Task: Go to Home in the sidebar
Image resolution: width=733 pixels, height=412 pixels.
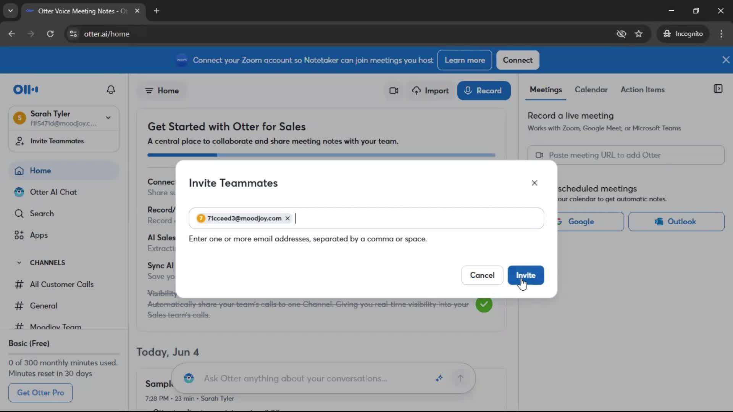Action: click(64, 171)
